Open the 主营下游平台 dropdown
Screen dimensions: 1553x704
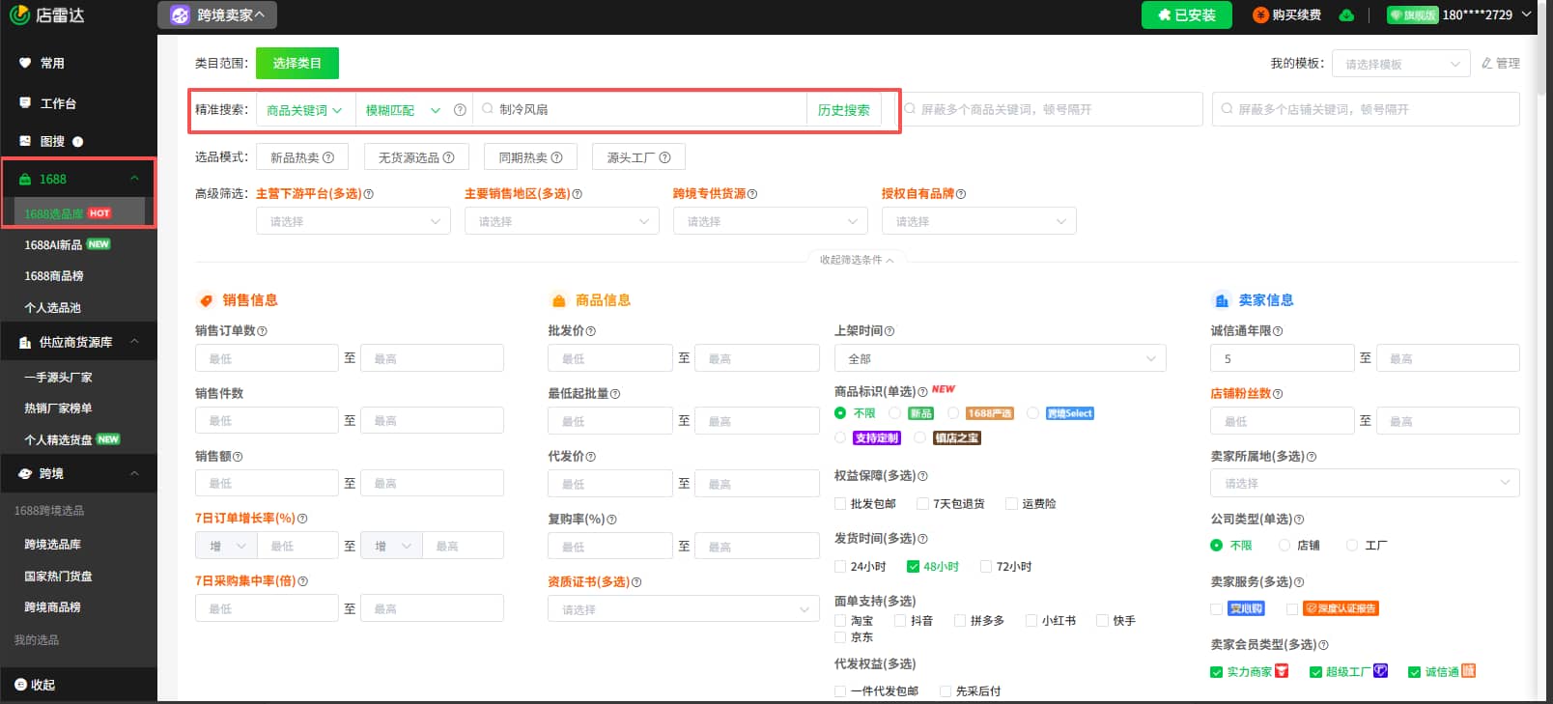353,221
